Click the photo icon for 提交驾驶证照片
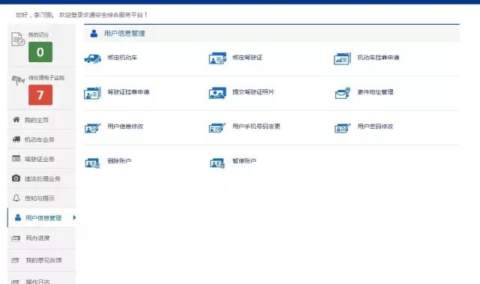The width and height of the screenshot is (480, 284). (x=217, y=93)
